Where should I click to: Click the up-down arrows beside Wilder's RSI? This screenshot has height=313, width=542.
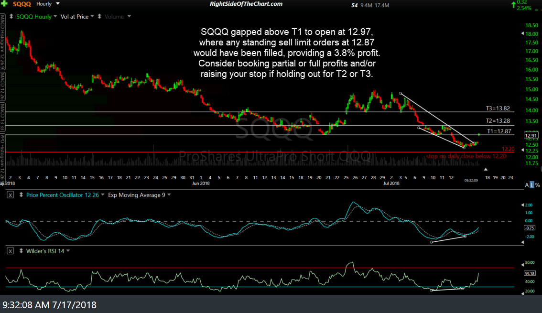21,251
